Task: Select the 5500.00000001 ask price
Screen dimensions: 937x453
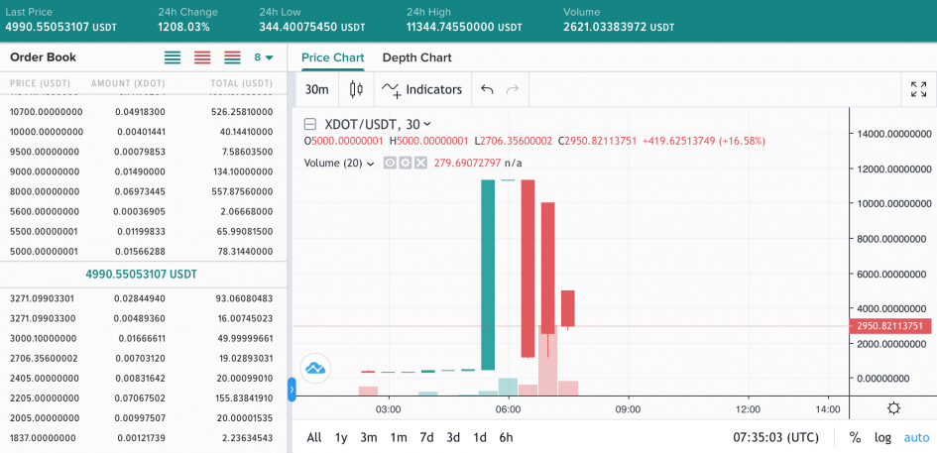Action: pyautogui.click(x=45, y=231)
